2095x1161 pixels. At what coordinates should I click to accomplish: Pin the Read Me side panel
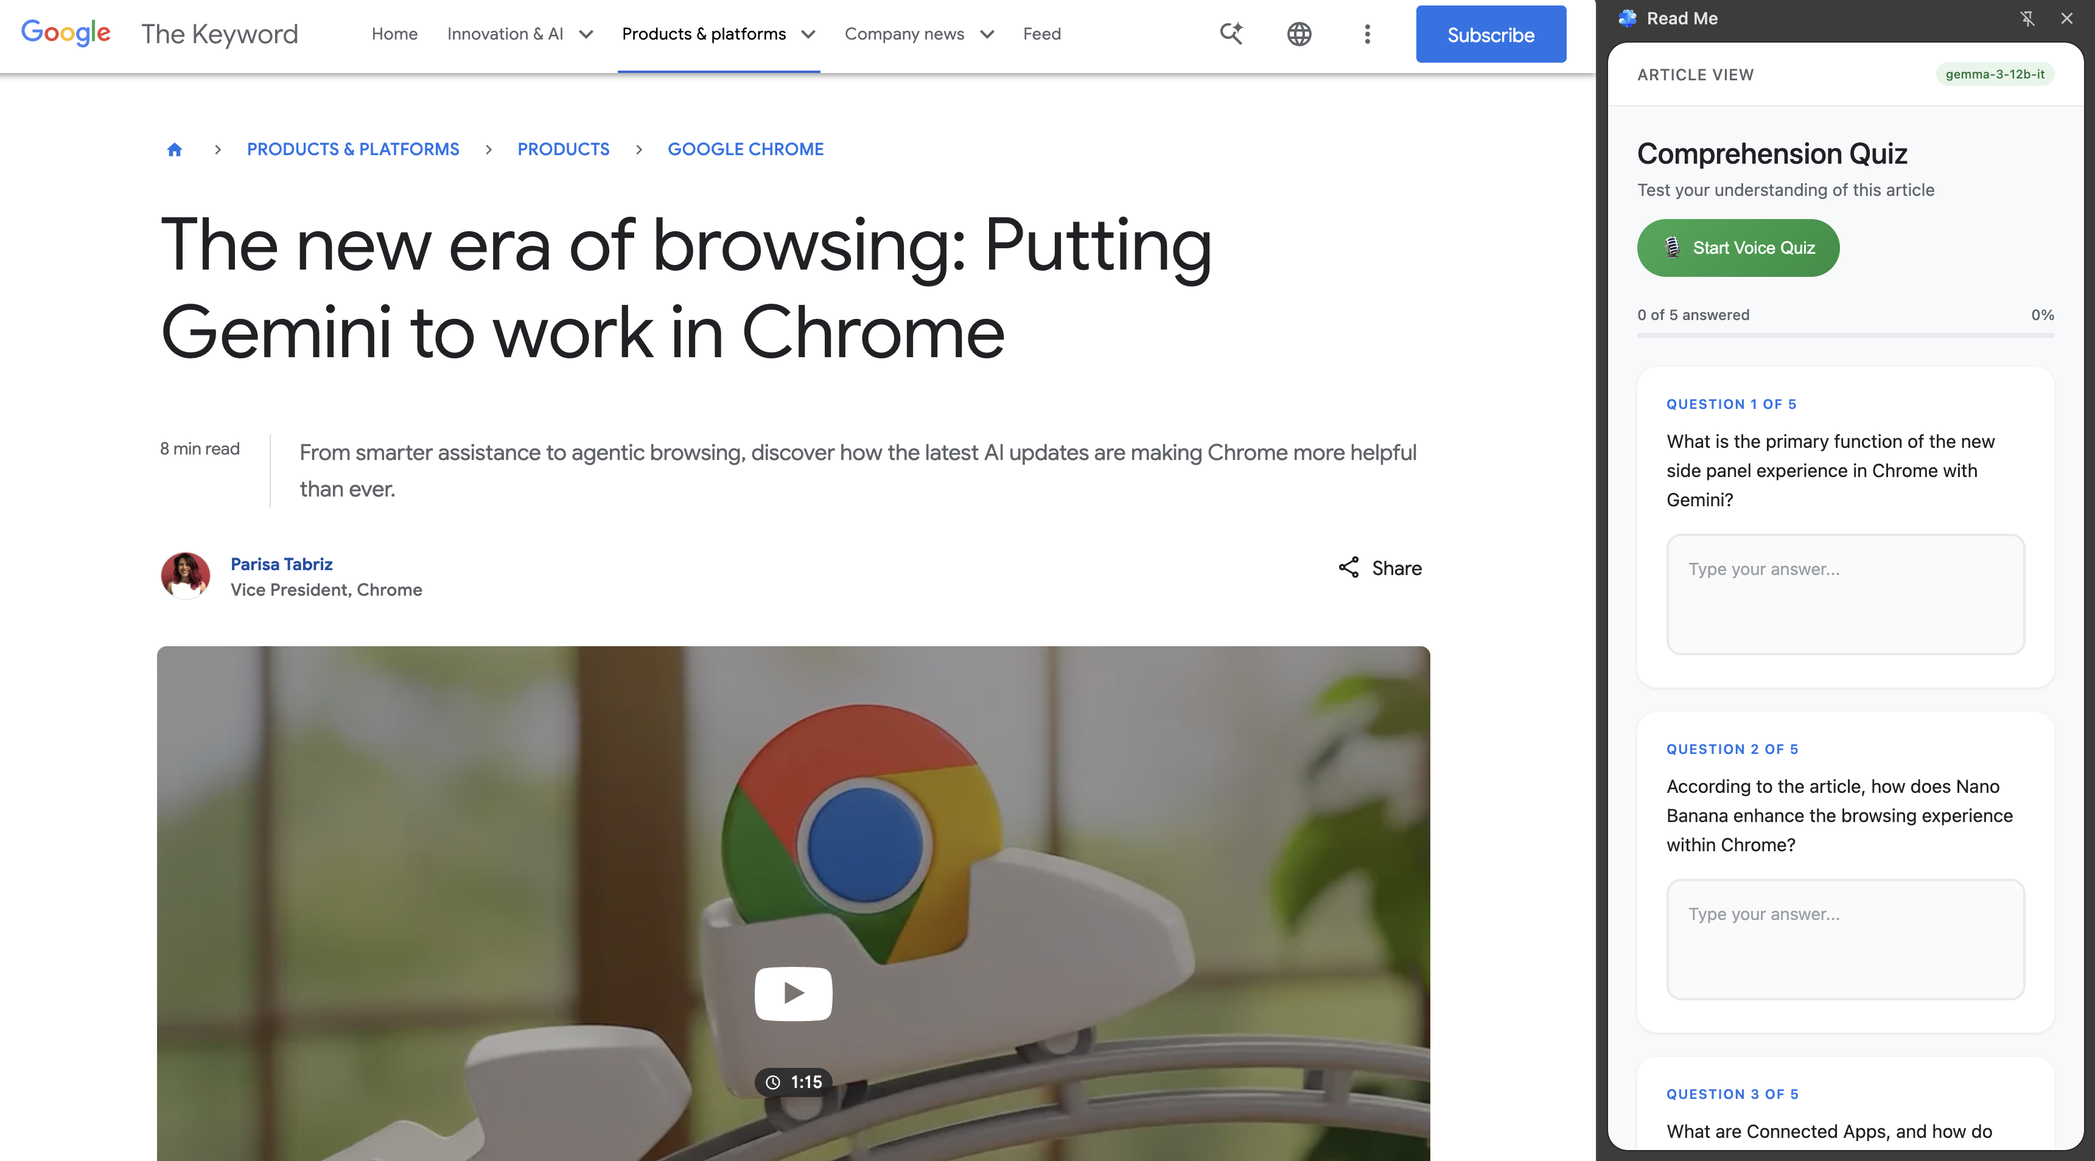click(2027, 18)
